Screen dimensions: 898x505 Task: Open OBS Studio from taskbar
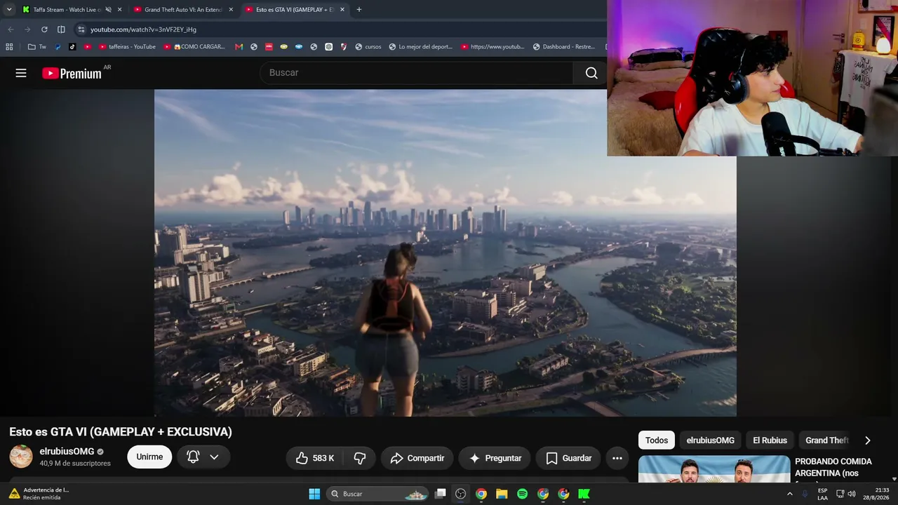coord(460,494)
